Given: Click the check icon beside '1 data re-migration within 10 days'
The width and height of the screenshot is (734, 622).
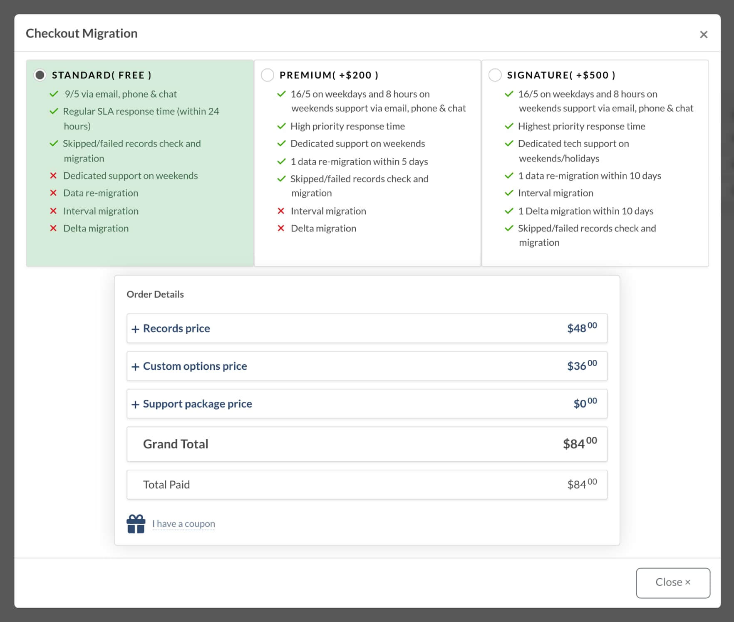Looking at the screenshot, I should (509, 176).
